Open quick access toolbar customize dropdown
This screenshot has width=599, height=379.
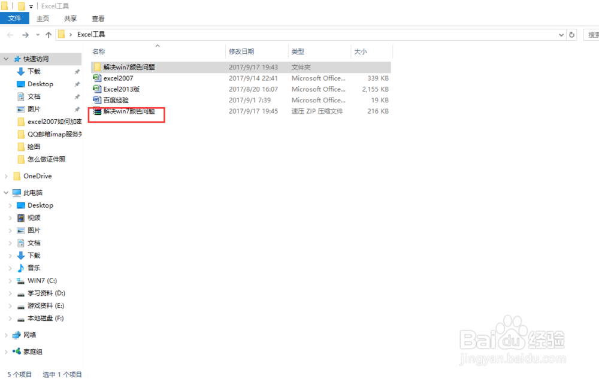point(31,6)
